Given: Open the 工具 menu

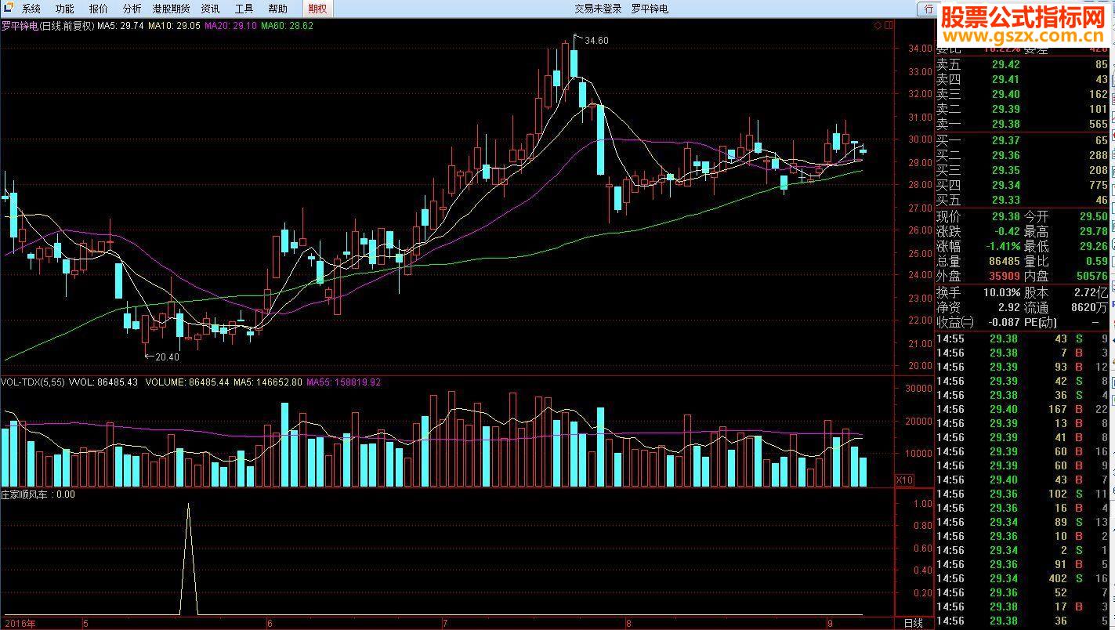Looking at the screenshot, I should [x=244, y=9].
